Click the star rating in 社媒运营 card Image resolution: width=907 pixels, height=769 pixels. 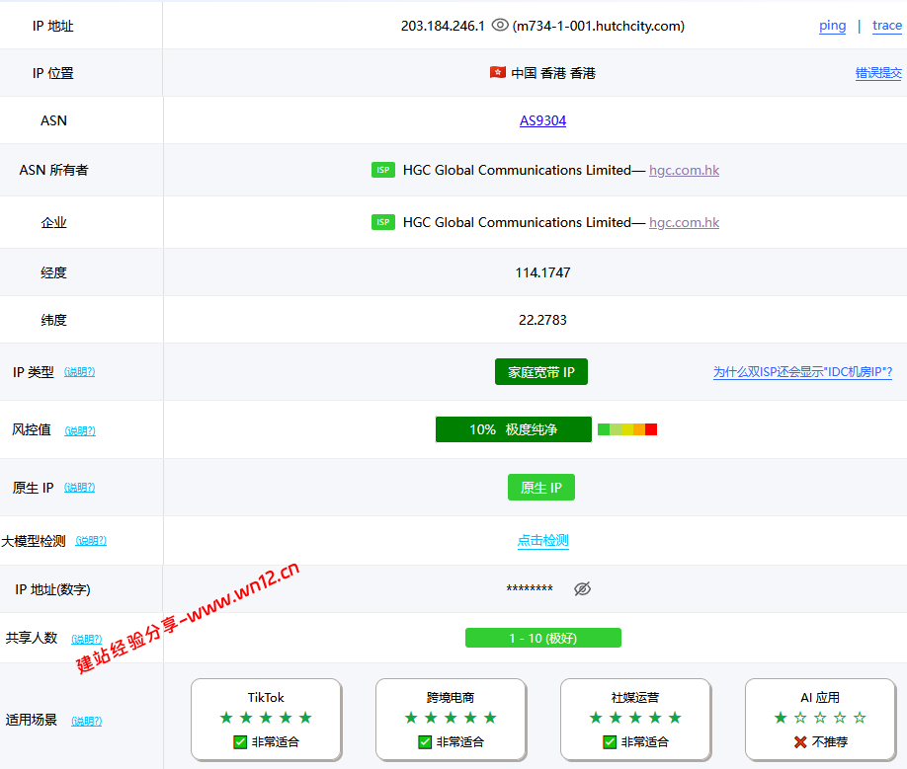(x=635, y=718)
